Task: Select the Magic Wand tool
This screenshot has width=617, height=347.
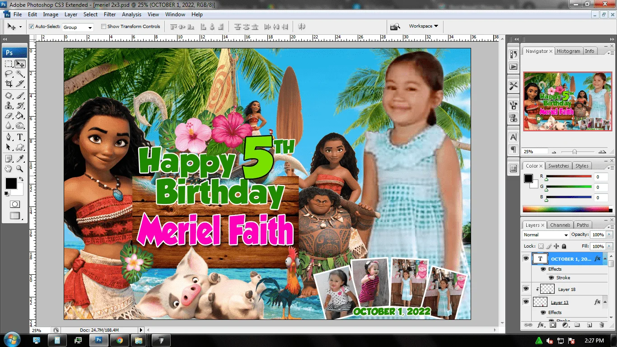Action: 20,74
